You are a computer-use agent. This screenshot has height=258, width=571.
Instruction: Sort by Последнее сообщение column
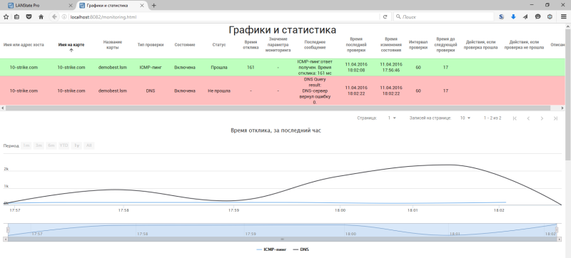click(x=315, y=45)
